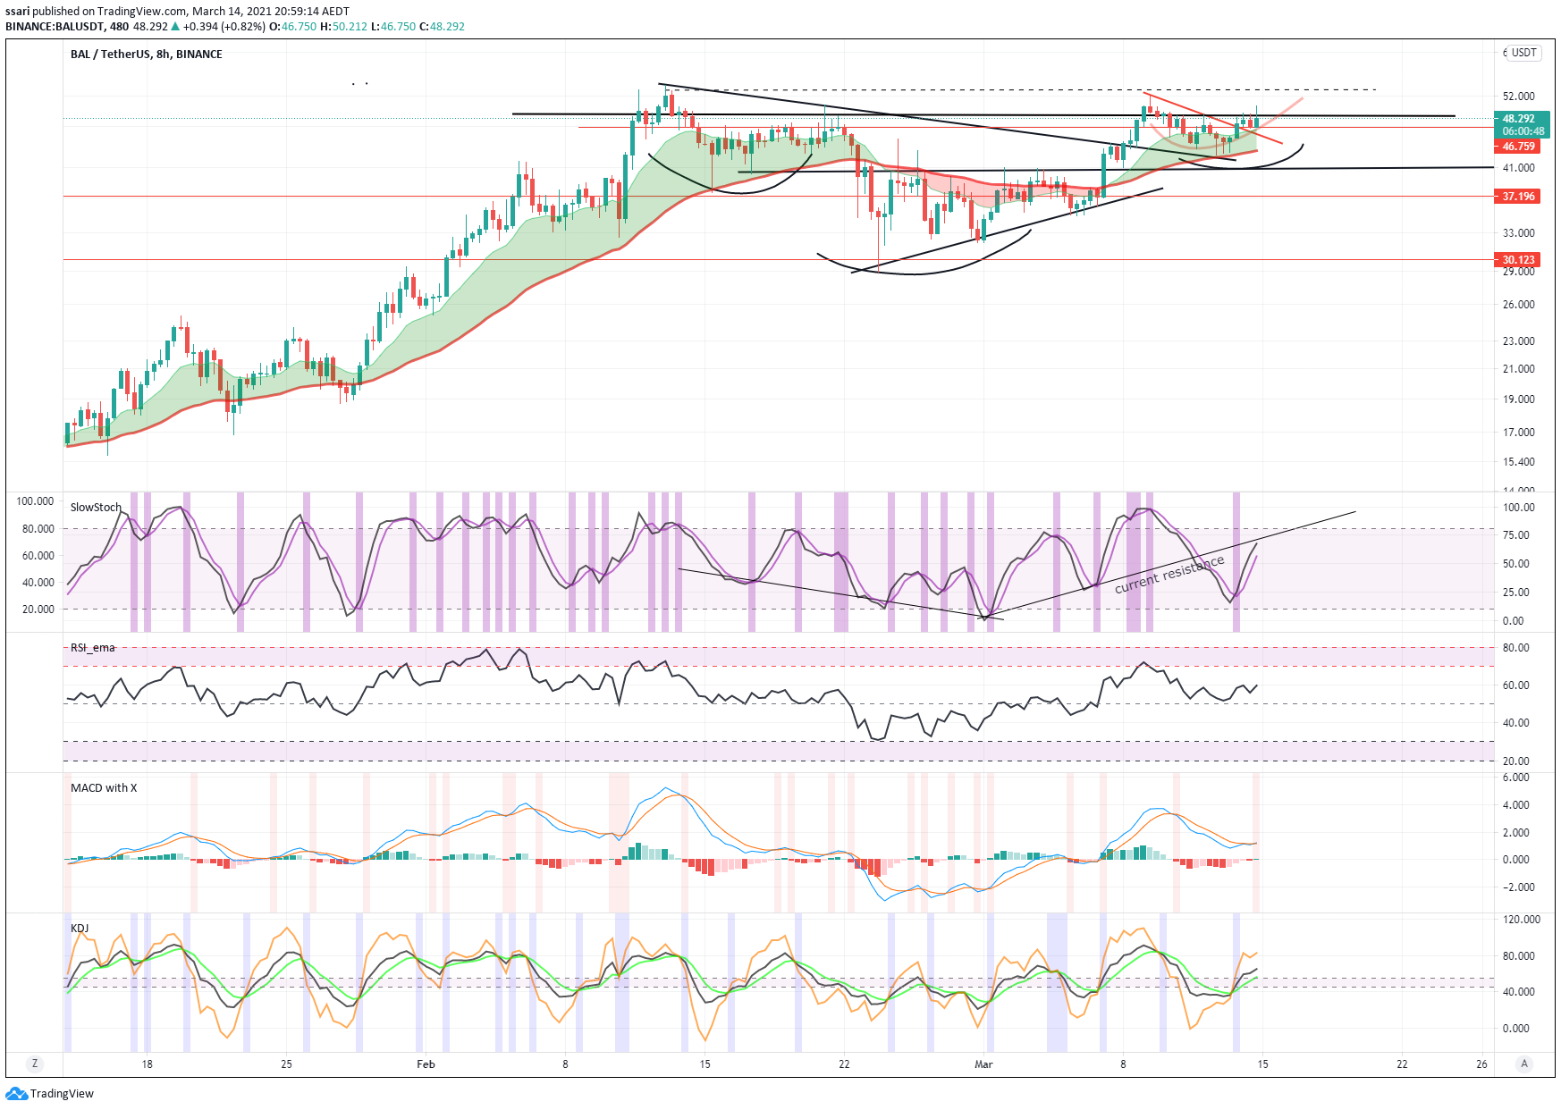Click the published-by ssari header text
This screenshot has width=1561, height=1110.
pos(177,12)
